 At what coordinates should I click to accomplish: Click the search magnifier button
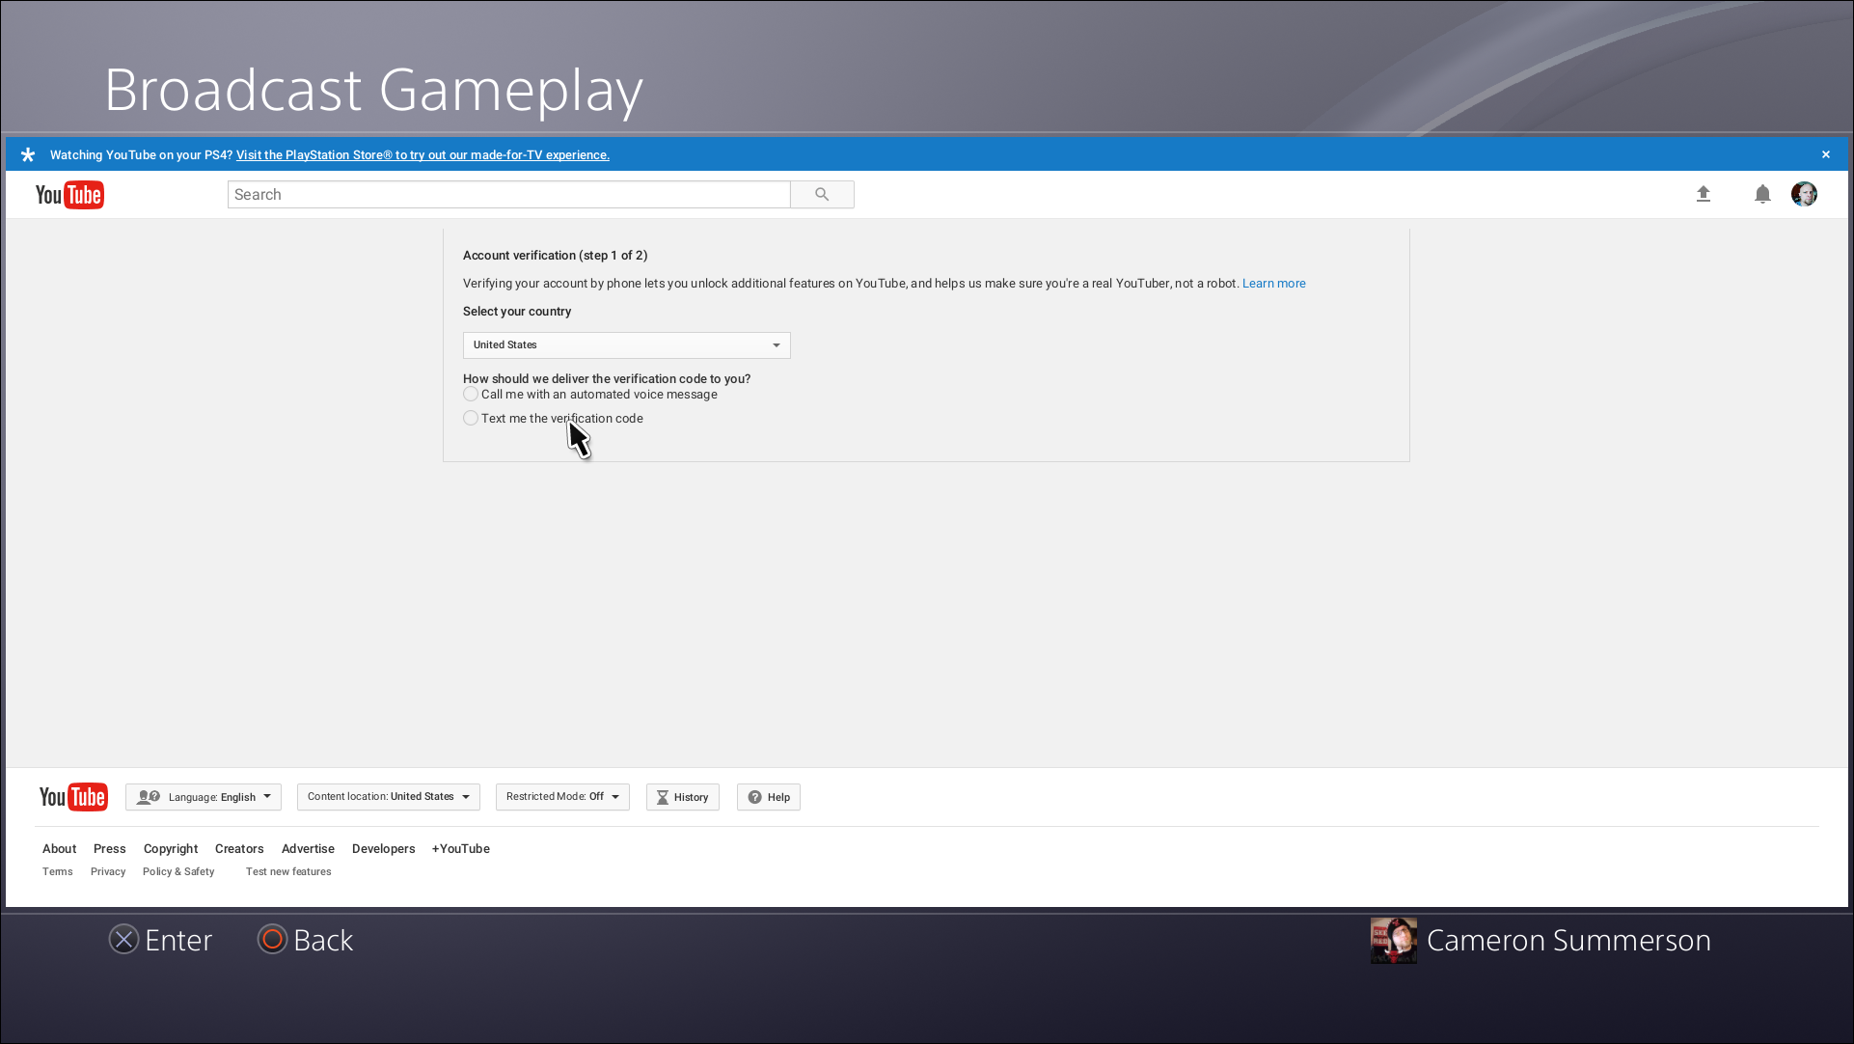[822, 195]
